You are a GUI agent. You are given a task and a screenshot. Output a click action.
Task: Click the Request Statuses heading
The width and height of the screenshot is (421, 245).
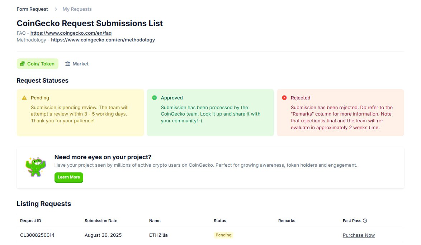tap(42, 80)
